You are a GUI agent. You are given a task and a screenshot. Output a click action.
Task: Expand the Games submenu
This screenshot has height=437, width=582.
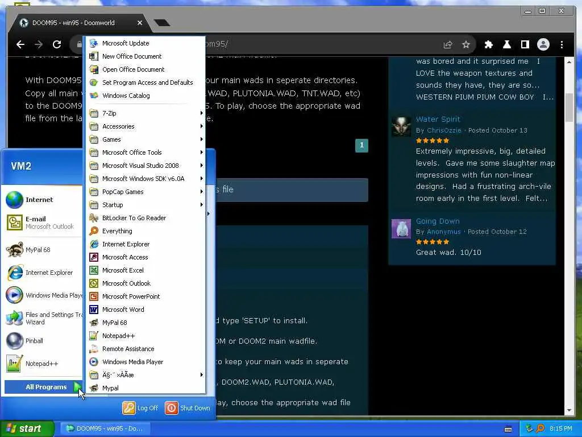[x=146, y=139]
